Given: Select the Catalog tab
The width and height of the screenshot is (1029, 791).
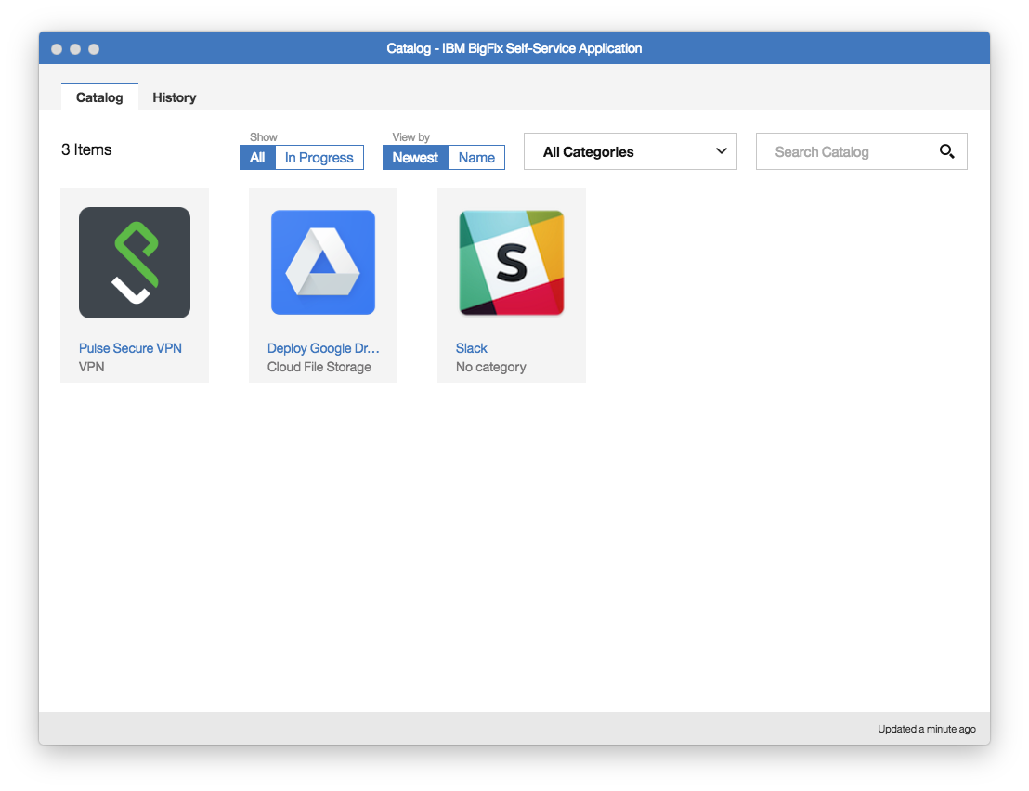Looking at the screenshot, I should point(99,97).
